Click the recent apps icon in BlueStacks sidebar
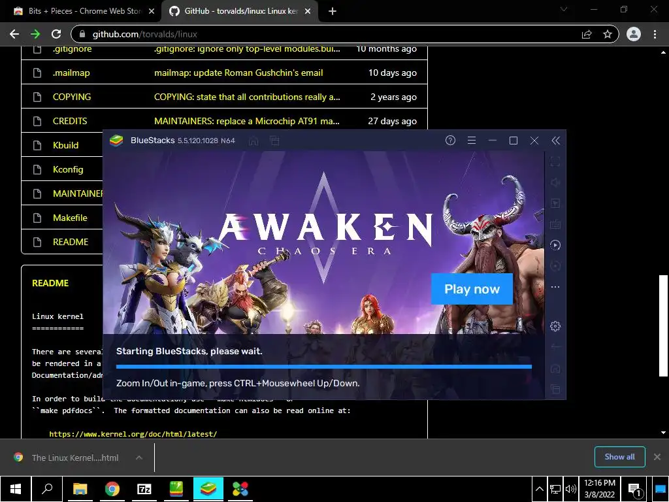The width and height of the screenshot is (669, 502). tap(555, 389)
